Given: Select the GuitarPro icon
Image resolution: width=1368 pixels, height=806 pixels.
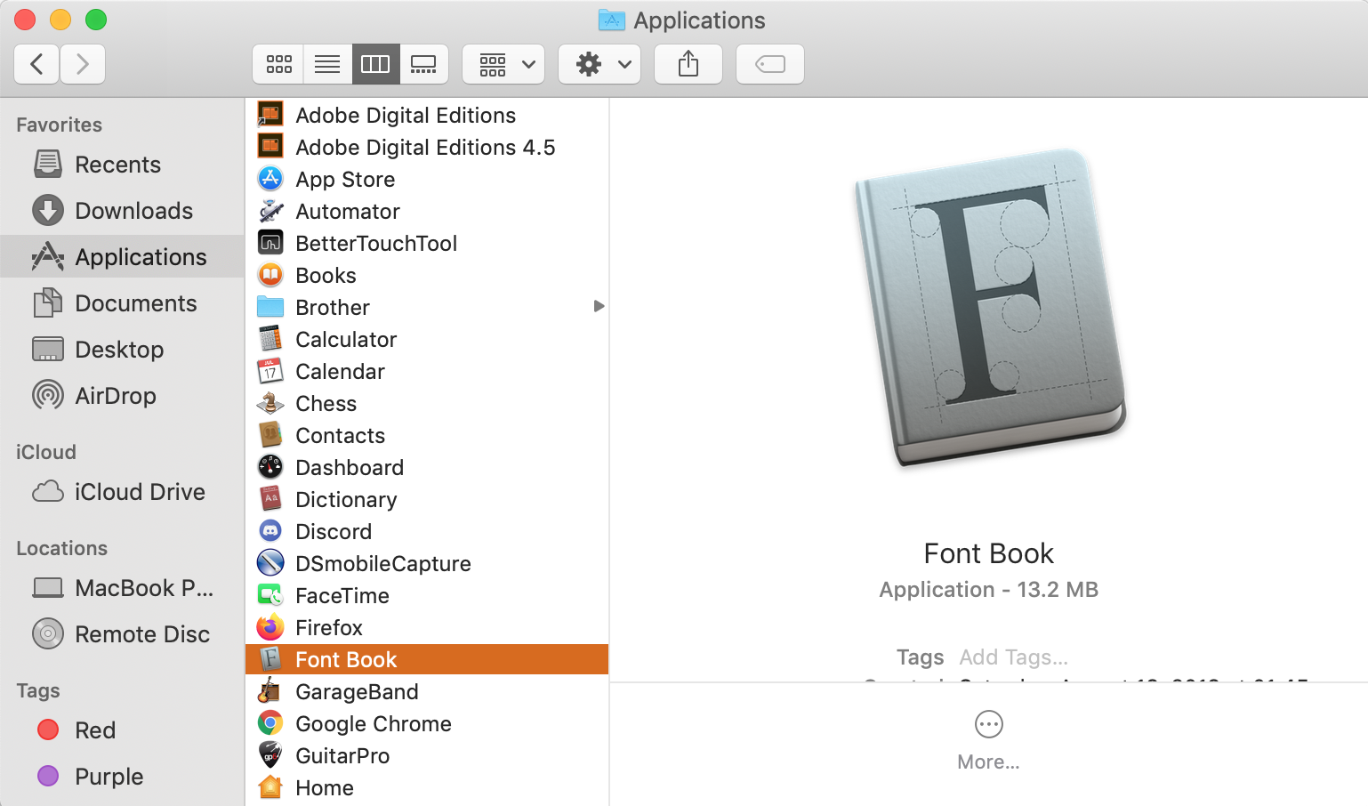Looking at the screenshot, I should pos(270,755).
